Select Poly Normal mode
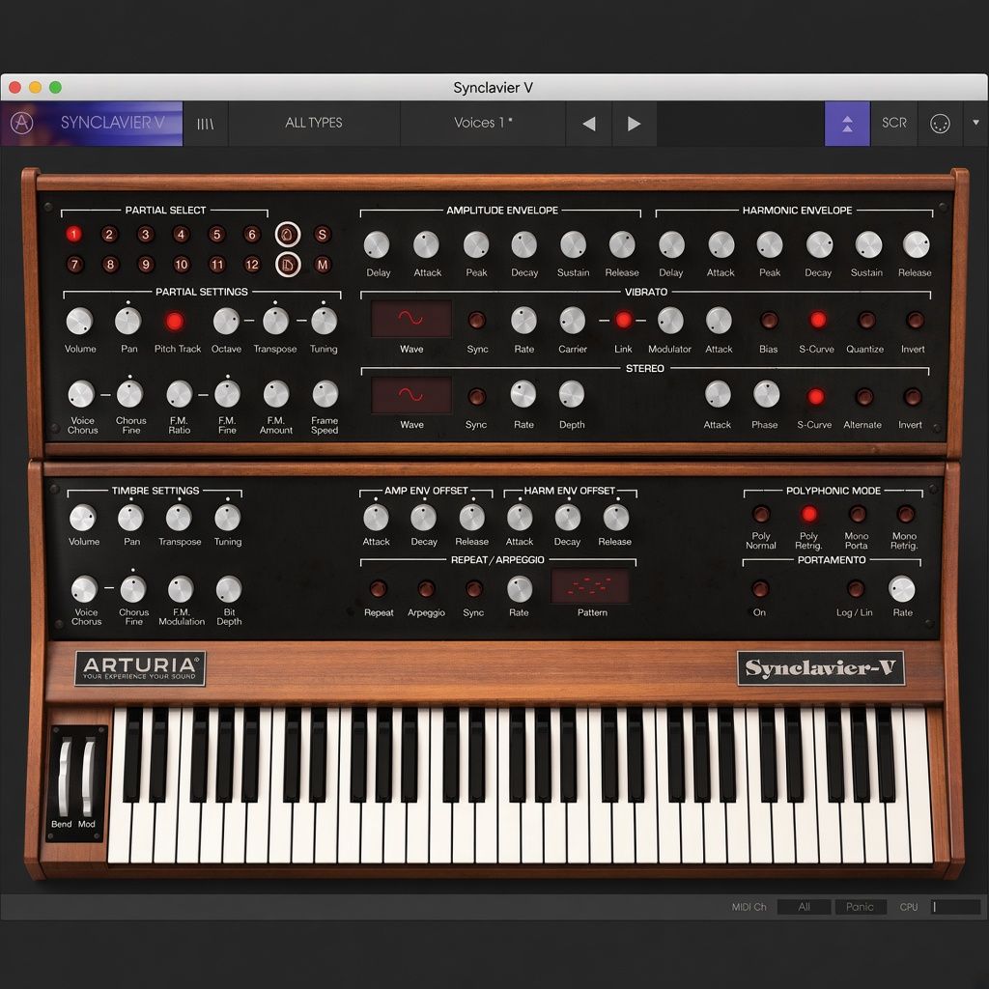 coord(761,514)
